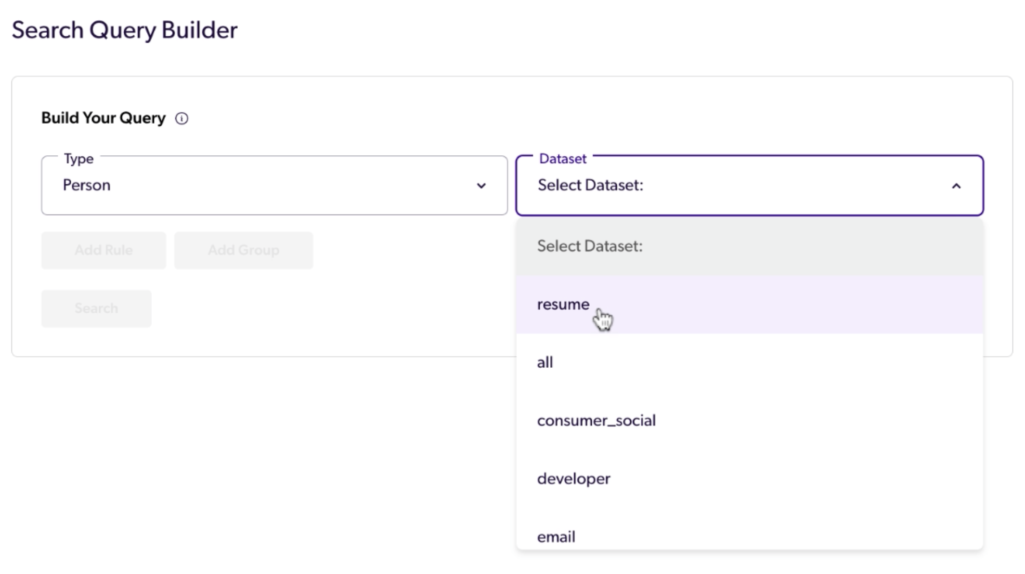Choose the email dataset option
The height and width of the screenshot is (574, 1025).
point(556,537)
